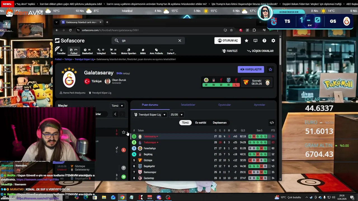Click the Sofascore logo

click(x=70, y=40)
